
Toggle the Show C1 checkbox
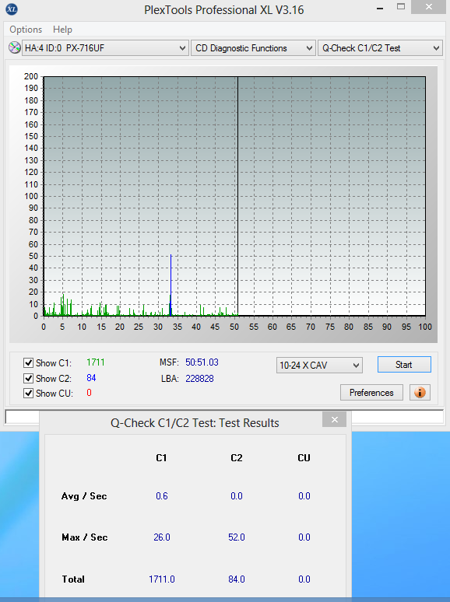pyautogui.click(x=29, y=362)
